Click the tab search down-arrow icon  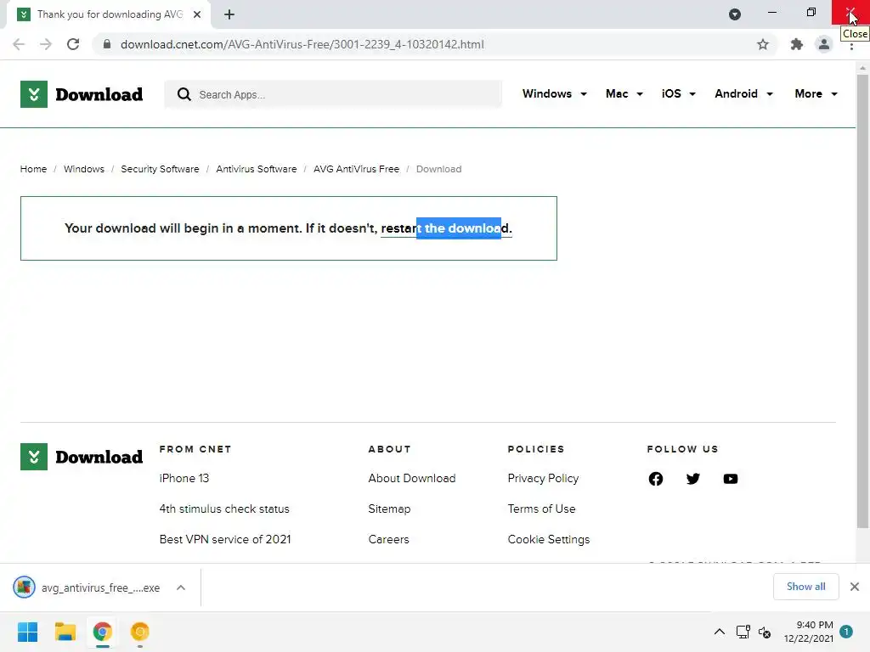735,14
